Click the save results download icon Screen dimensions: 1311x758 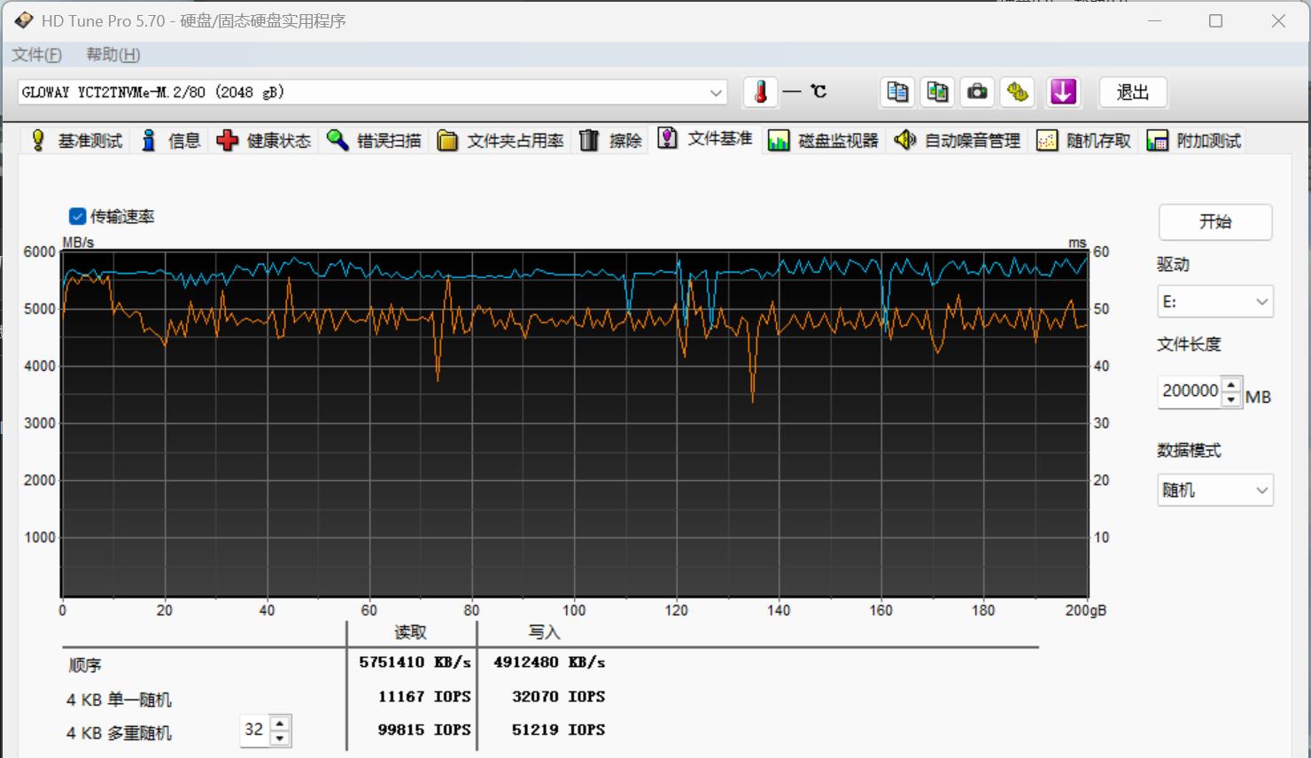click(1063, 92)
